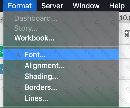This screenshot has height=108, width=130.
Task: Click the Lines stacked bars icon
Action: coord(18,98)
